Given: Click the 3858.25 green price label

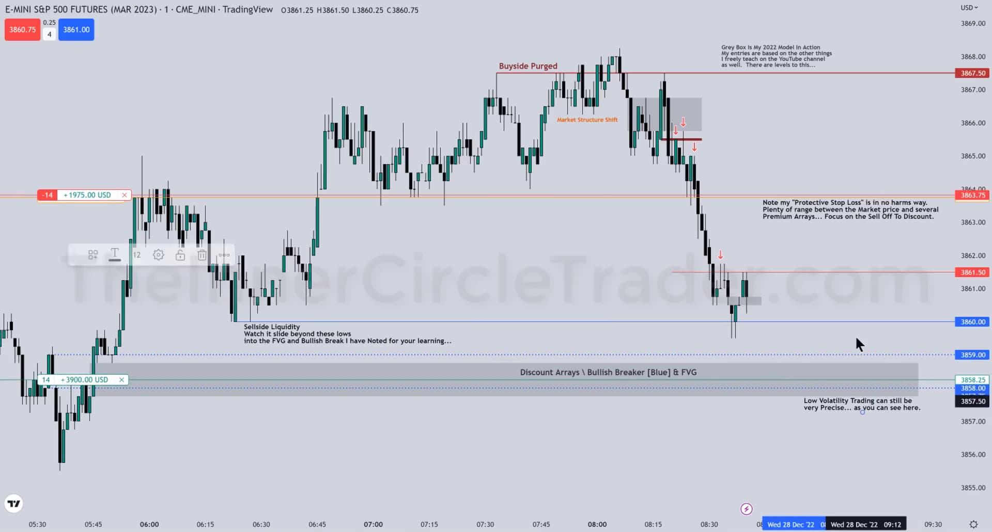Looking at the screenshot, I should pos(972,380).
